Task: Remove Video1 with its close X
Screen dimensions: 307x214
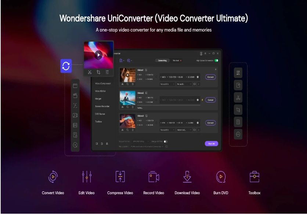Action: tap(216, 69)
